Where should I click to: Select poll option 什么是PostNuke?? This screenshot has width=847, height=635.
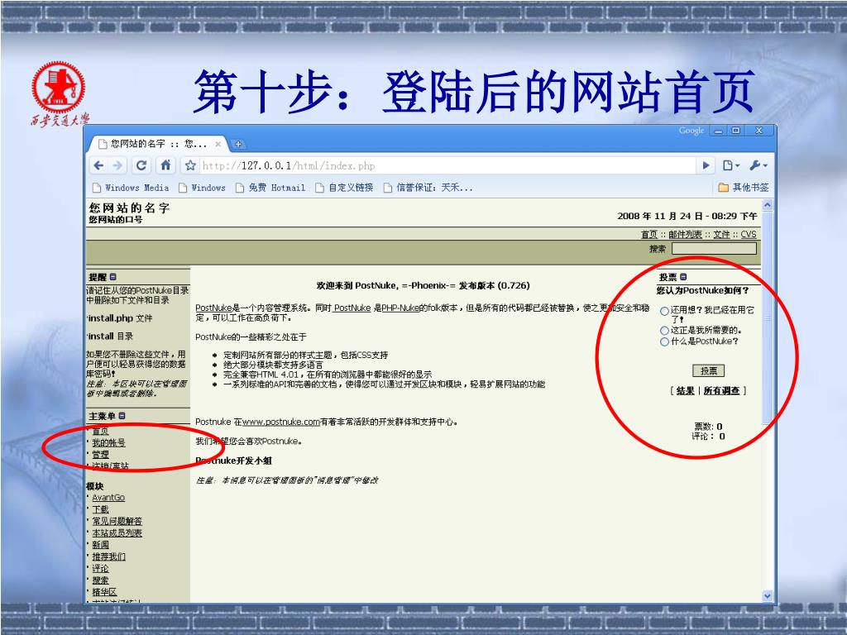664,341
